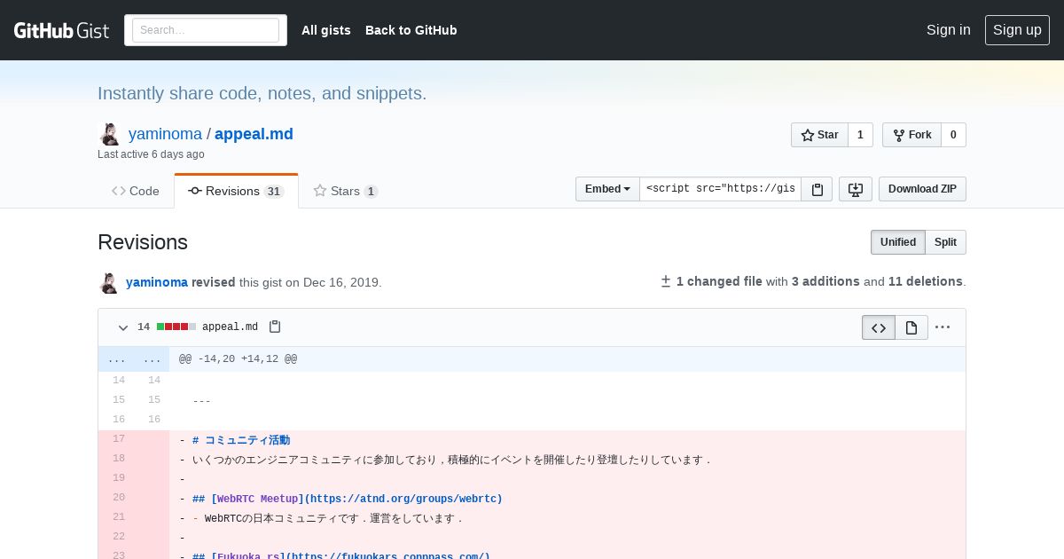1064x559 pixels.
Task: Open the Embed dropdown
Action: (607, 189)
